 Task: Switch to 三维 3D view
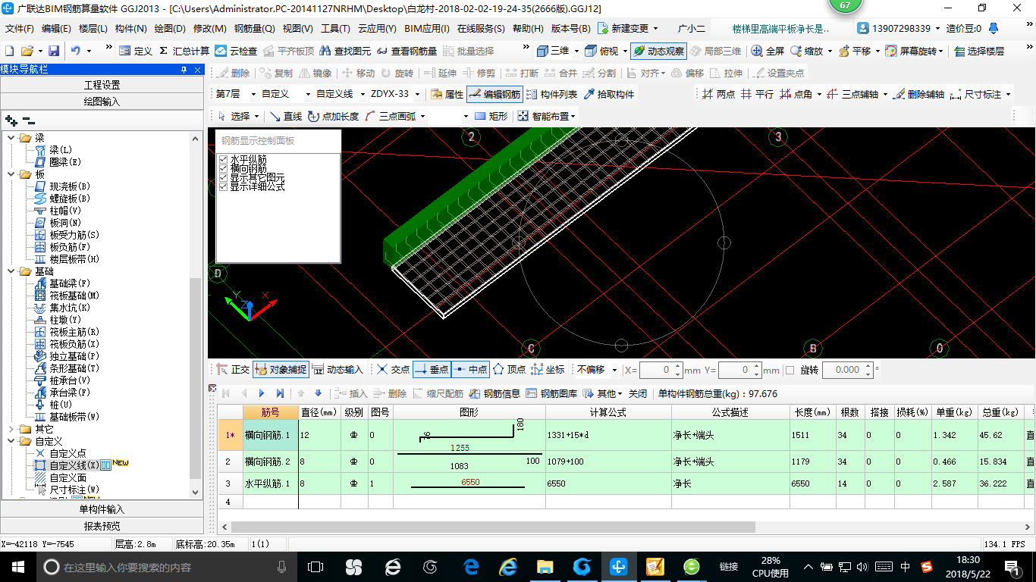coord(553,51)
